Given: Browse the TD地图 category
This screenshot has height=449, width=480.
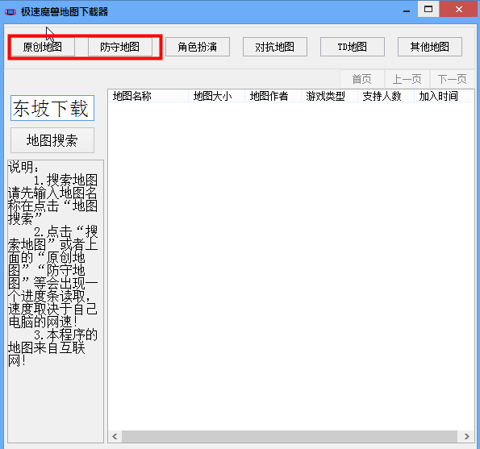Looking at the screenshot, I should [x=353, y=47].
